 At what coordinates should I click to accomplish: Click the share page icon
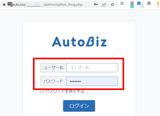pos(104,4)
